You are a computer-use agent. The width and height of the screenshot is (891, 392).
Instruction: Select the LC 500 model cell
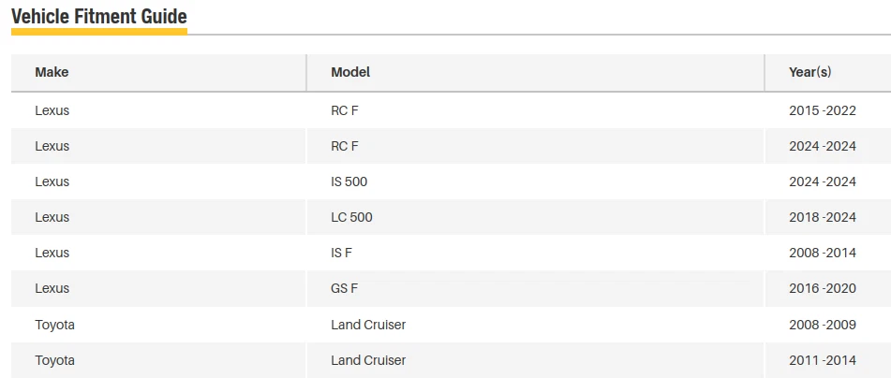(351, 217)
